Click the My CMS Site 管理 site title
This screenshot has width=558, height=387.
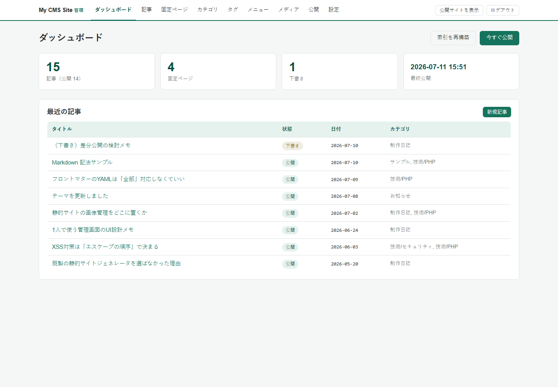coord(61,10)
